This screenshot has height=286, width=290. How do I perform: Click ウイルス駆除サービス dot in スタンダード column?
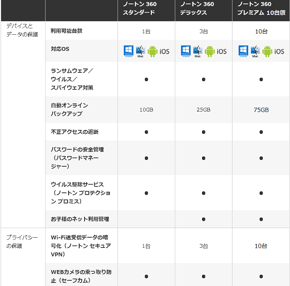point(146,193)
